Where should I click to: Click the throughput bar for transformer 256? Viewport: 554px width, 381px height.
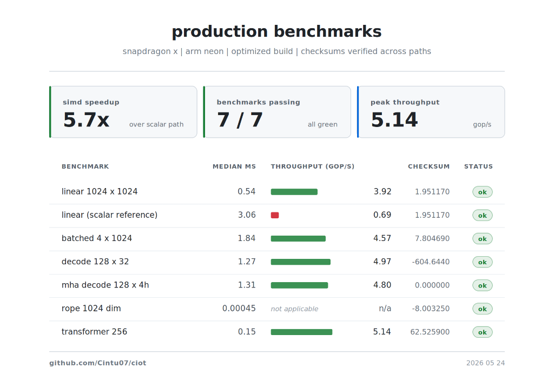pyautogui.click(x=301, y=332)
